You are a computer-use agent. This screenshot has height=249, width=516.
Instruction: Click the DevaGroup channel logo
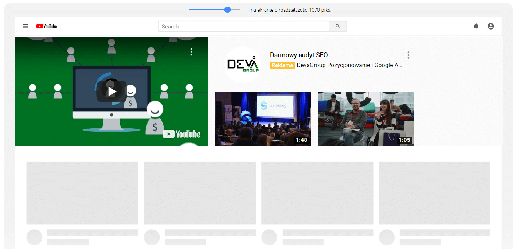point(243,65)
